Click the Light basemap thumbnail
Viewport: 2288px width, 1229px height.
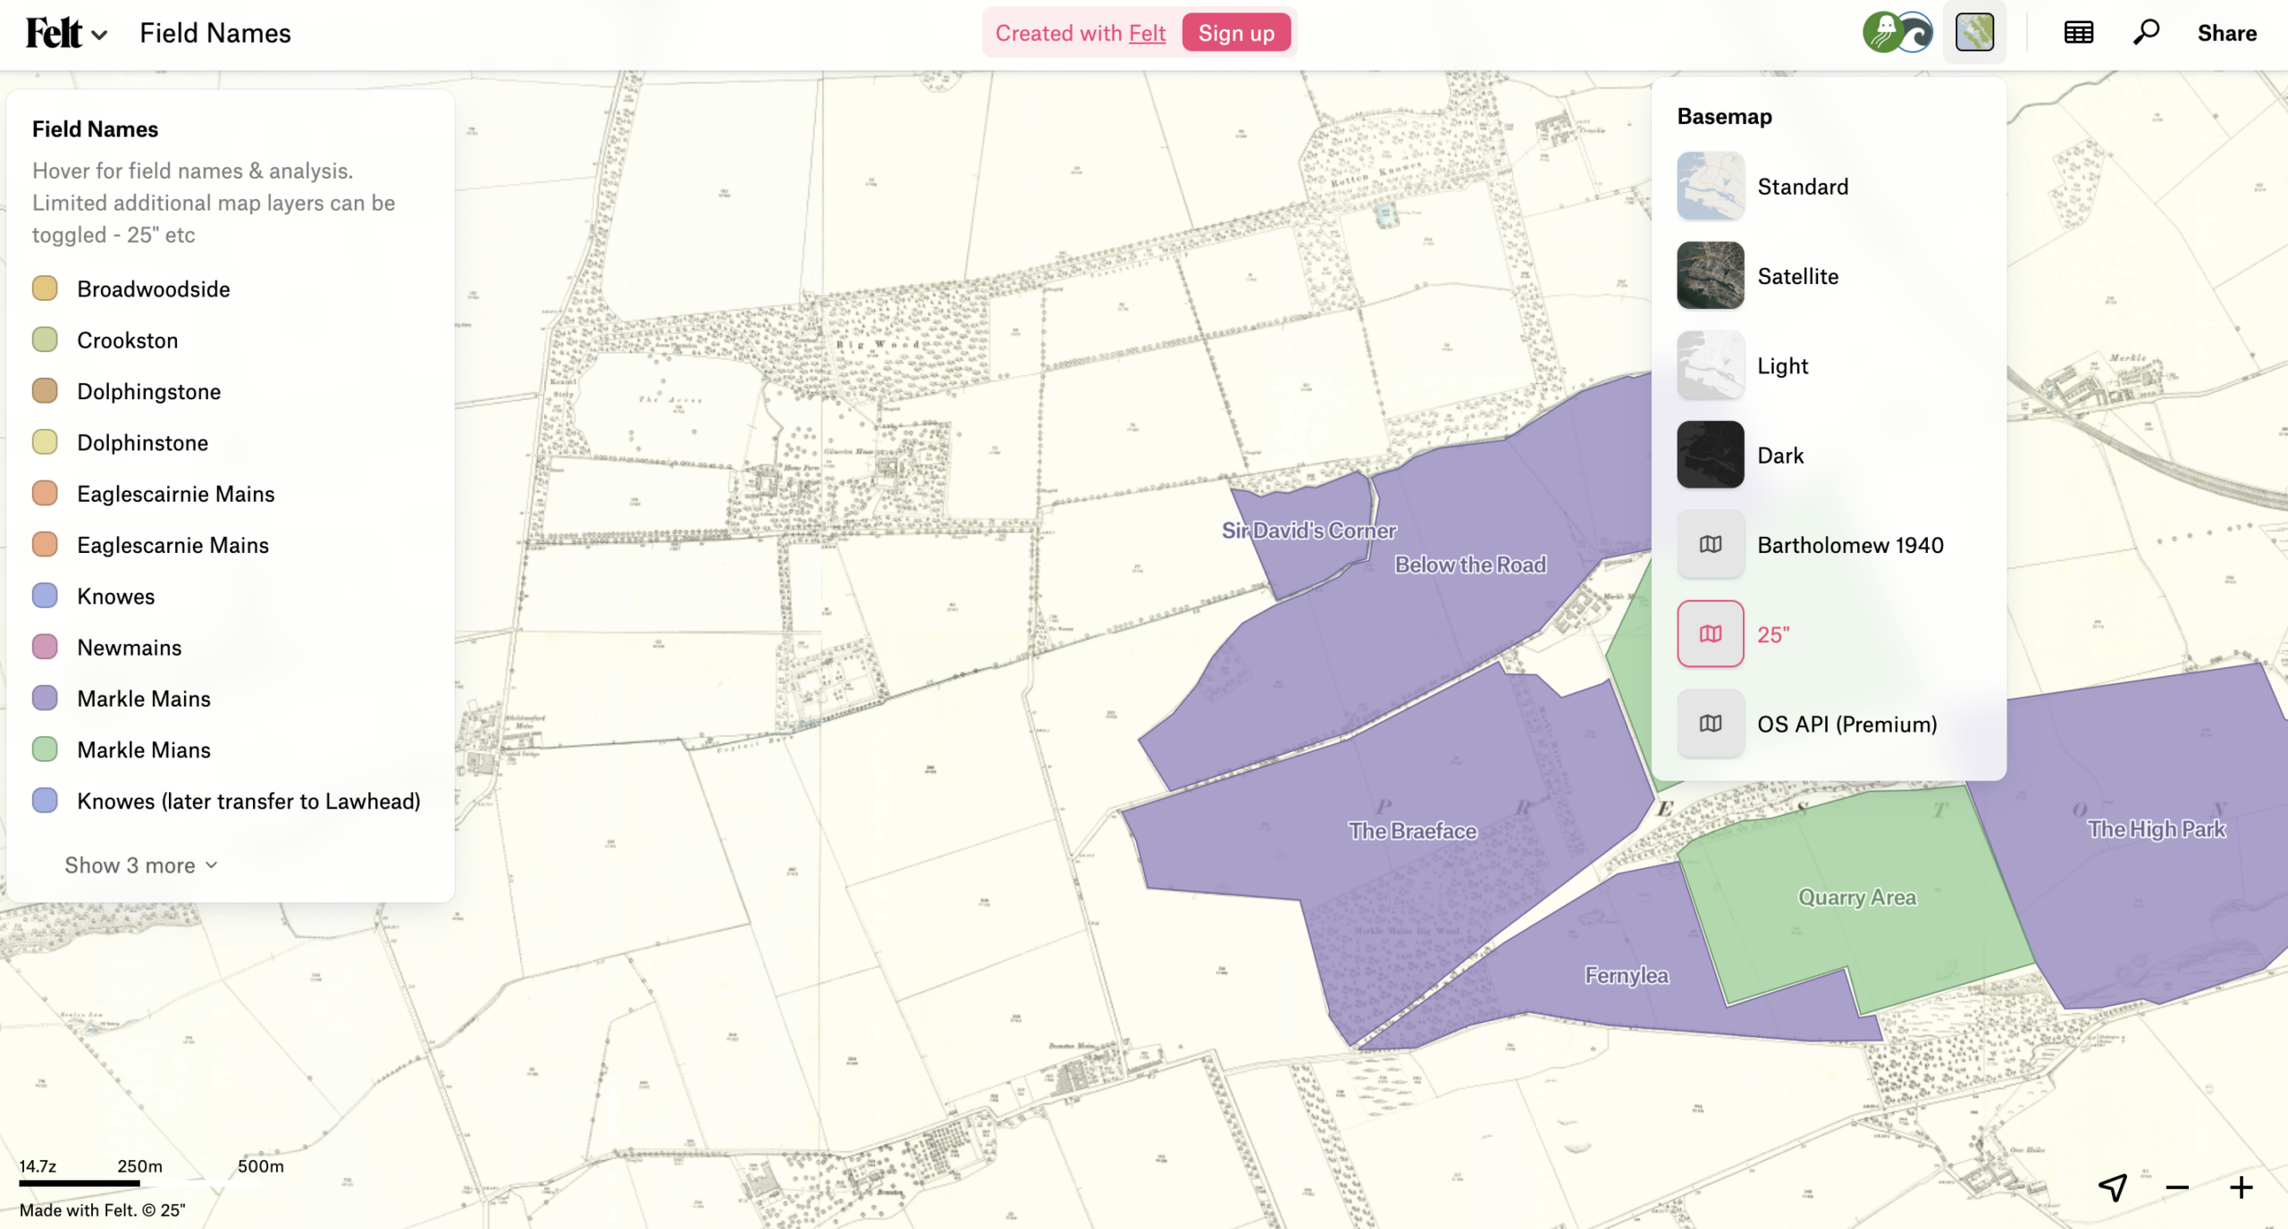click(1710, 365)
